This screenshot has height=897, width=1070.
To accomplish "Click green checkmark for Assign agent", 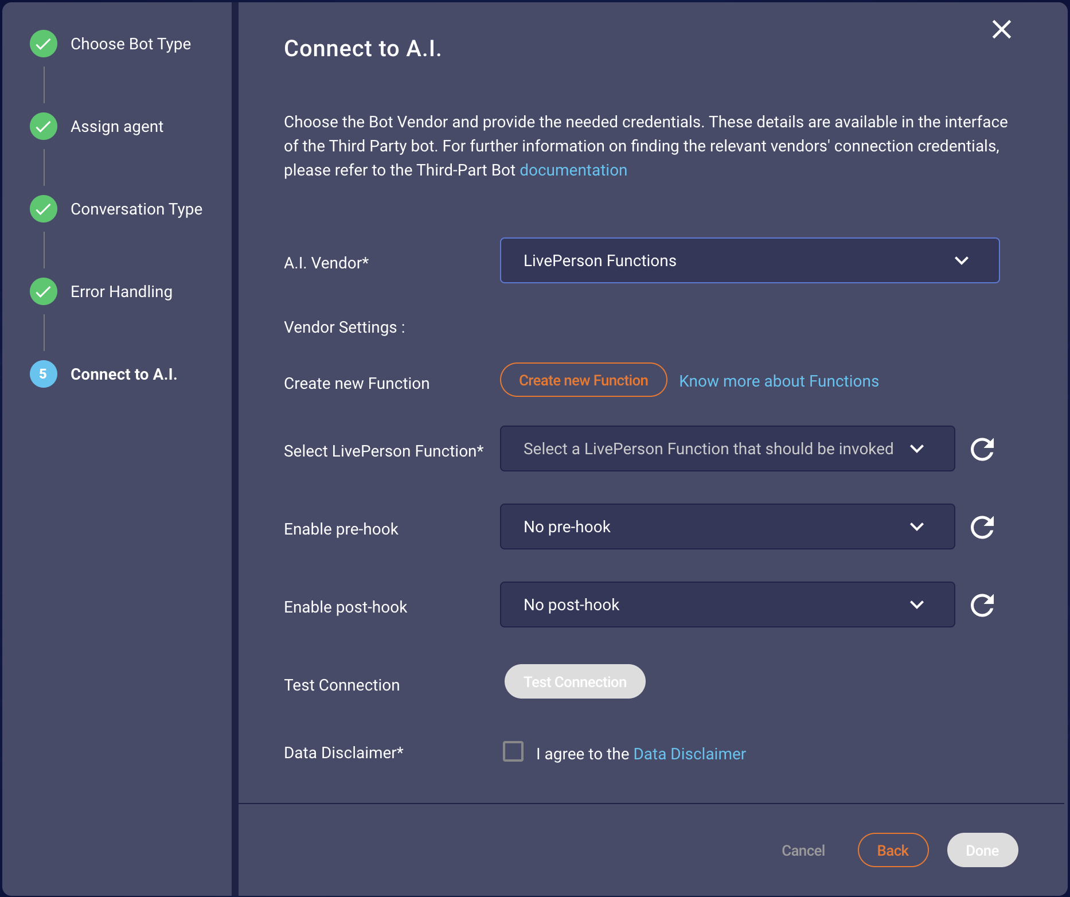I will click(44, 126).
